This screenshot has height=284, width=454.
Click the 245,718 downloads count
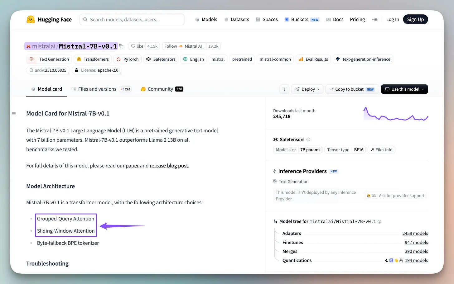pyautogui.click(x=282, y=116)
